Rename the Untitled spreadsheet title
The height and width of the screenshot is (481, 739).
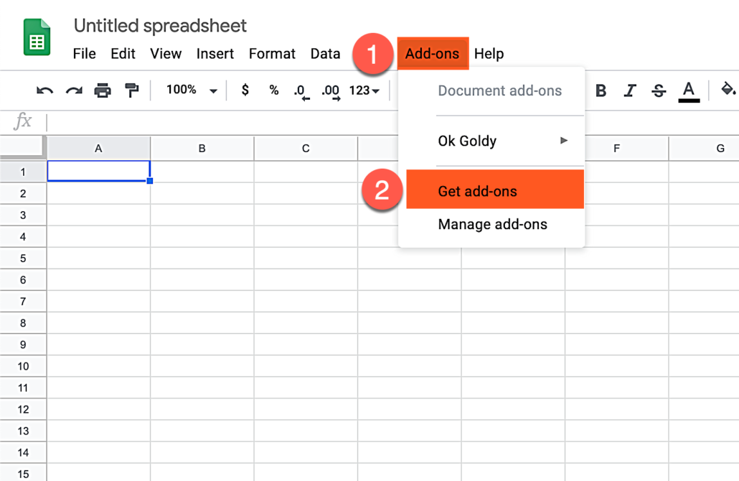pos(160,25)
